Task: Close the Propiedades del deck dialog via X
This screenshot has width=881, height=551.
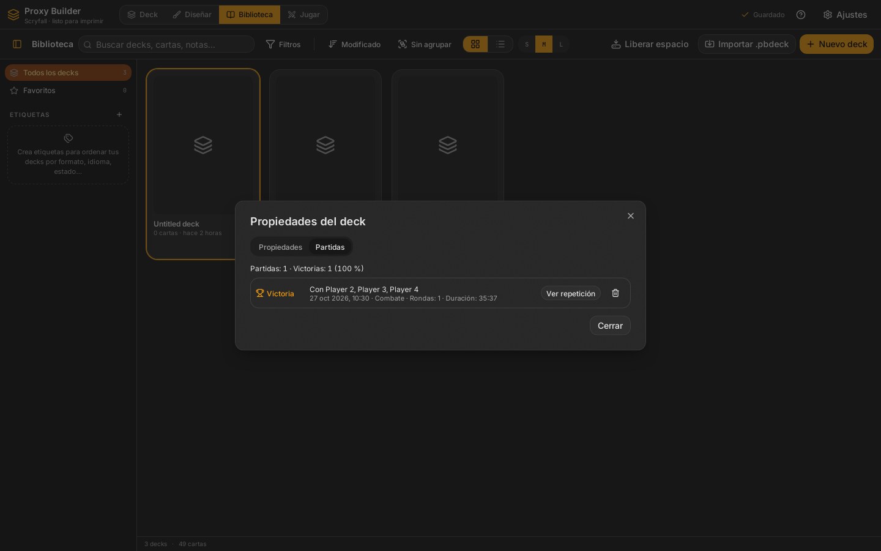Action: pos(631,216)
